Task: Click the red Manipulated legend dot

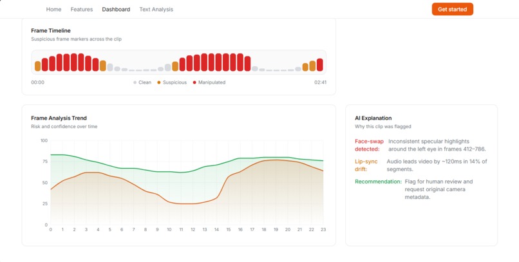Action: (194, 82)
